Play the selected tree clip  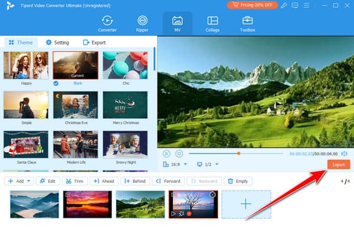click(x=173, y=213)
